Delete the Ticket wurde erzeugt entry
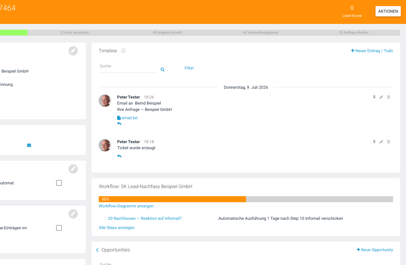The width and height of the screenshot is (406, 265). tap(388, 142)
